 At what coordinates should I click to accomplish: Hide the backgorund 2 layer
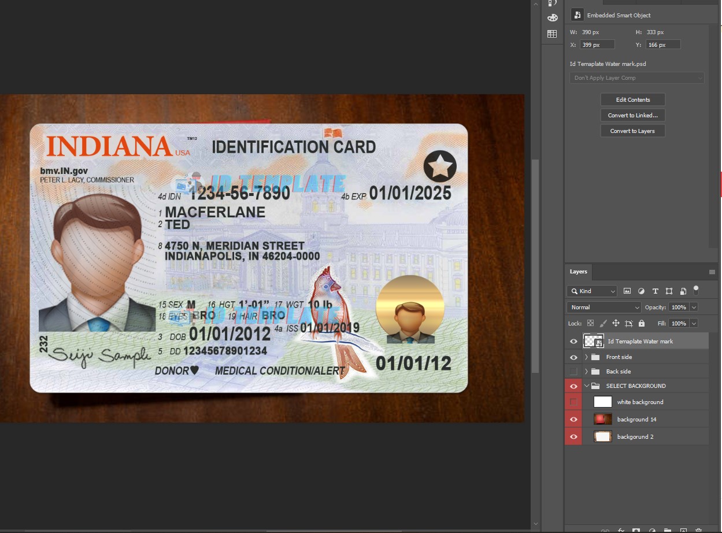coord(573,436)
